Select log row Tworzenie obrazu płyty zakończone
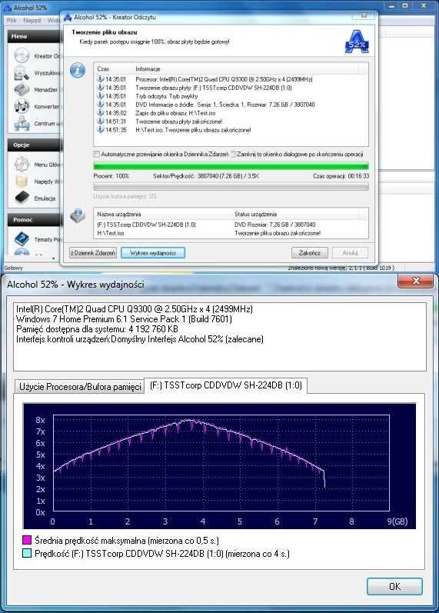Screen dimensions: 439x613 click(x=231, y=122)
